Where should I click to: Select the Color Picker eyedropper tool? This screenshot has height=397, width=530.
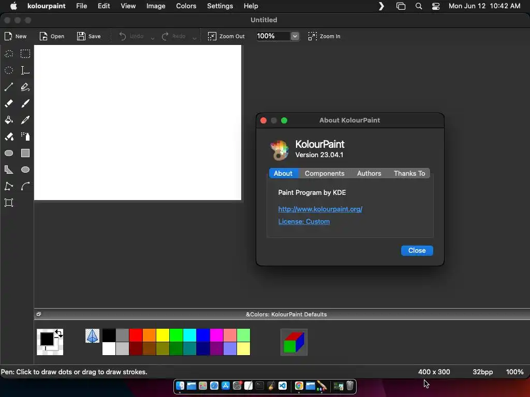[x=25, y=120]
